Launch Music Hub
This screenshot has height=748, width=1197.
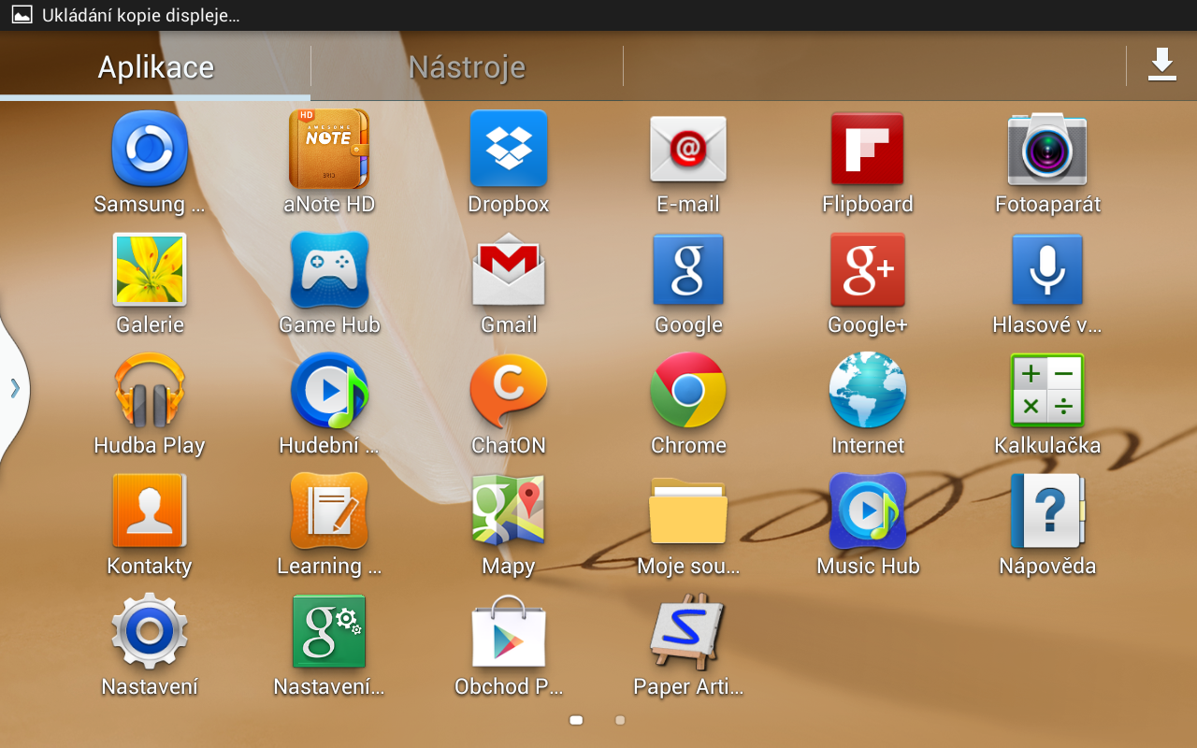click(x=868, y=511)
